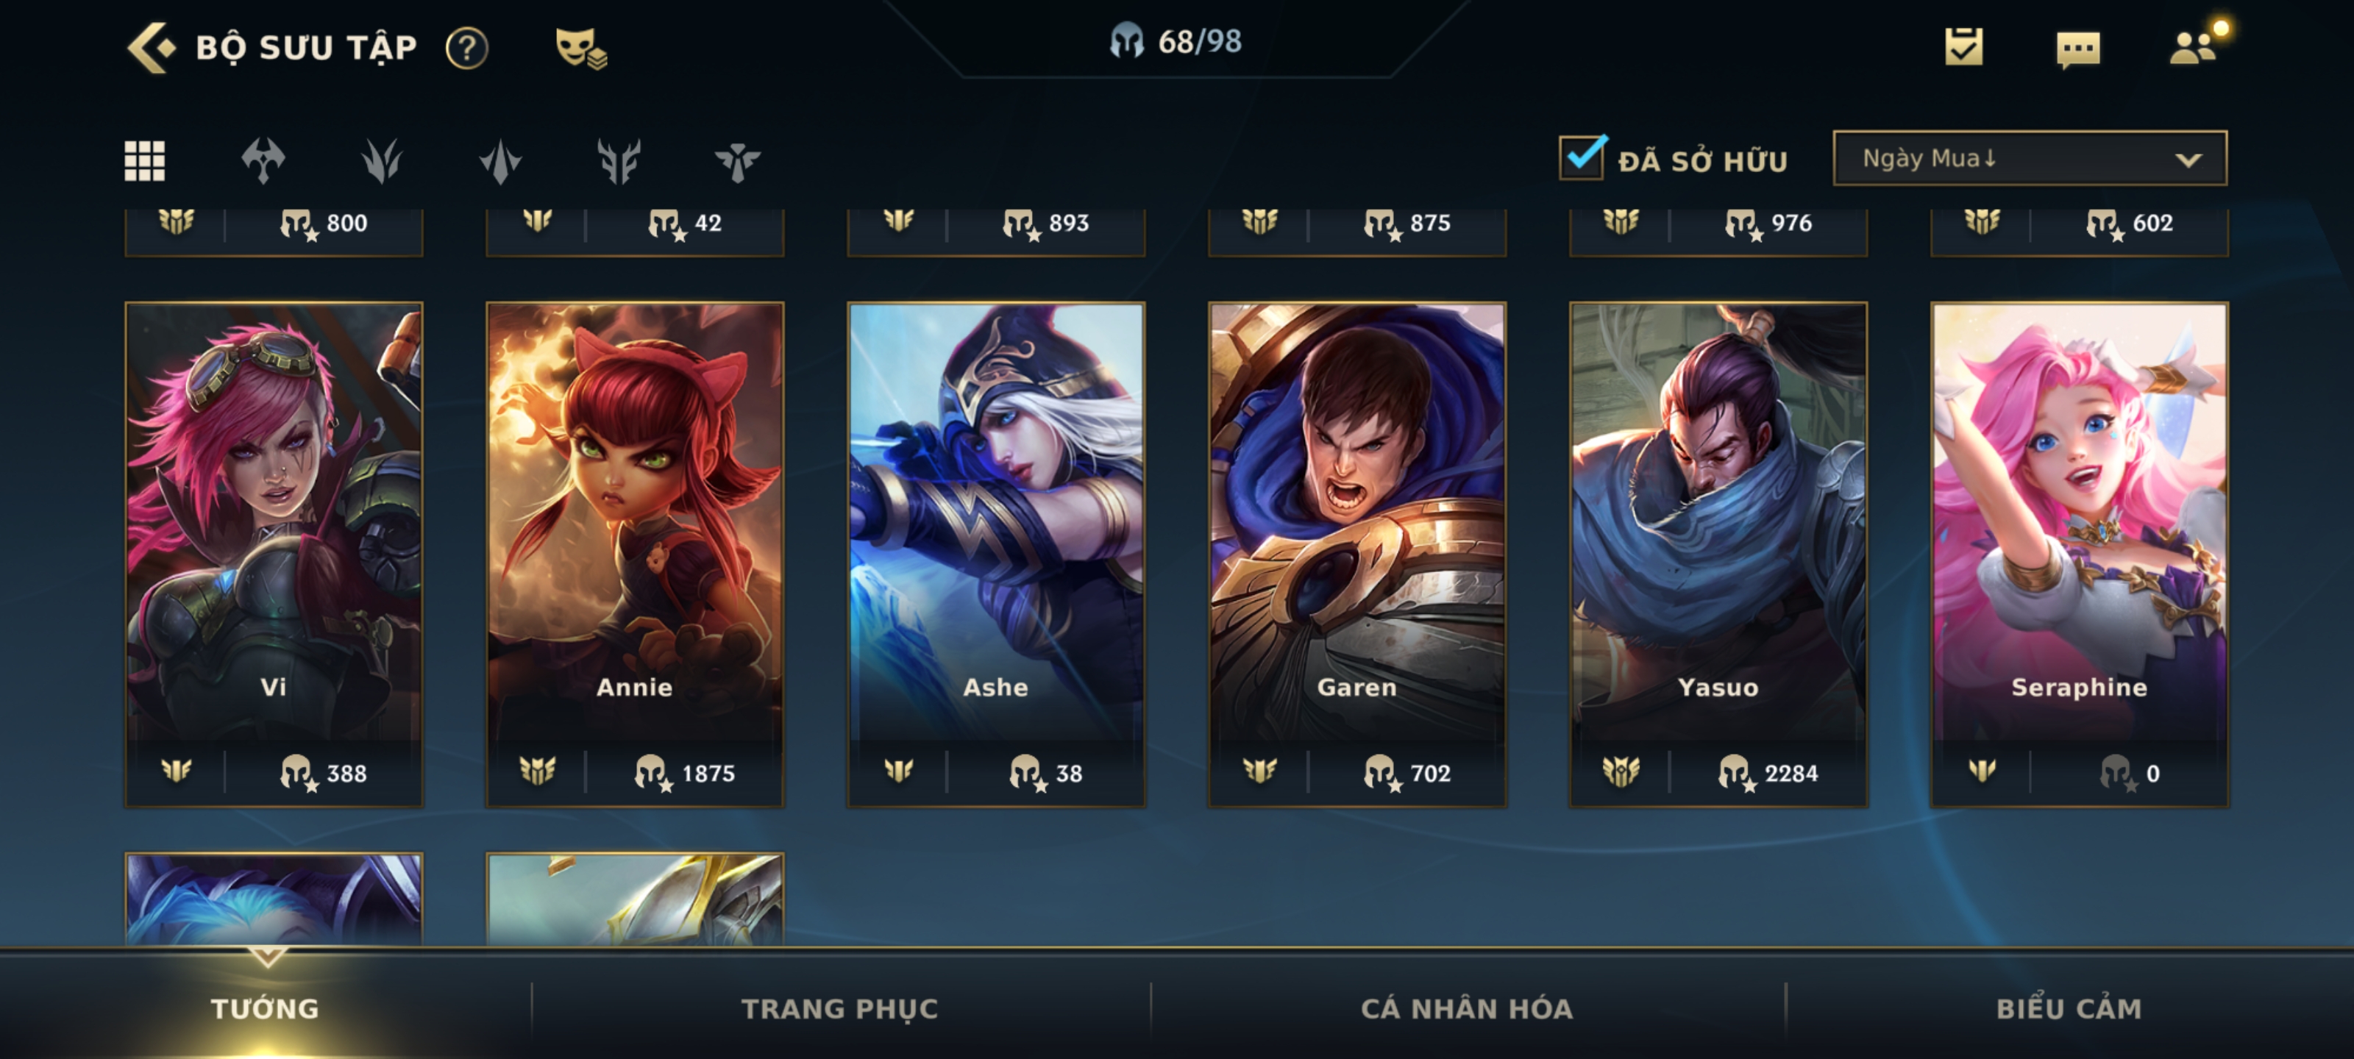Open the Ngày Mua sort dropdown
The width and height of the screenshot is (2354, 1059).
pyautogui.click(x=2030, y=158)
